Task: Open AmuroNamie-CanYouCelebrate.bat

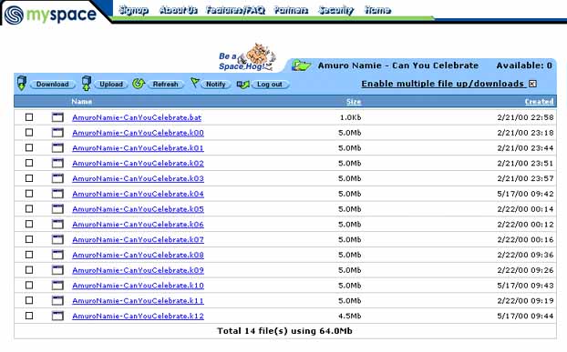Action: 137,117
